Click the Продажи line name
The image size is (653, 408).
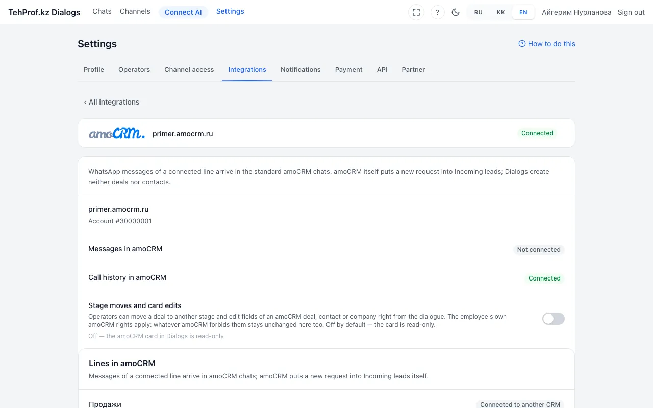pos(105,404)
